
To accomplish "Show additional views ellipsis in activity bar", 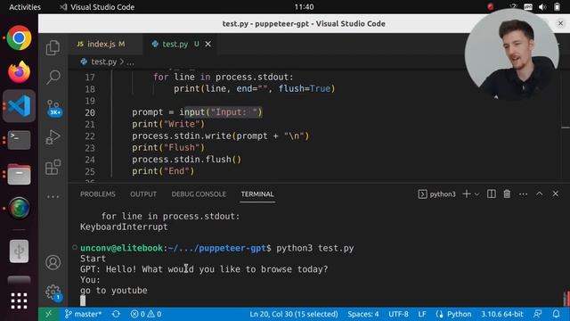I will pos(53,196).
